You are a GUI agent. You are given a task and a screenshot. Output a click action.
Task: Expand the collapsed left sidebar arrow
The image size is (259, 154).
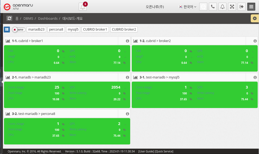click(x=2, y=82)
